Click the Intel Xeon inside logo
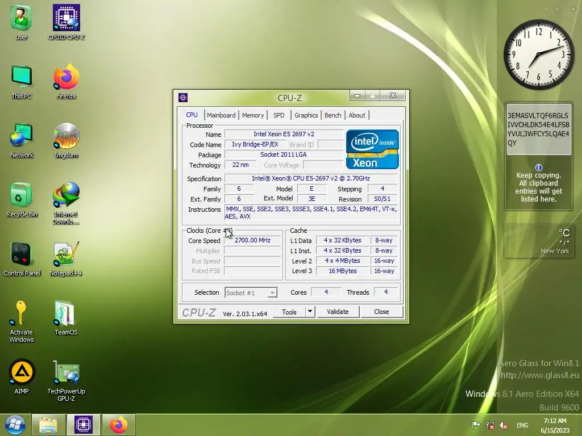Screen dimensions: 582x436 [x=372, y=149]
